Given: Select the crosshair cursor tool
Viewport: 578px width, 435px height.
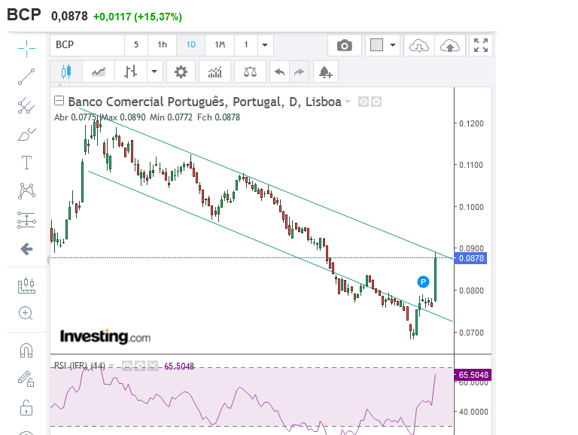Looking at the screenshot, I should (x=26, y=48).
